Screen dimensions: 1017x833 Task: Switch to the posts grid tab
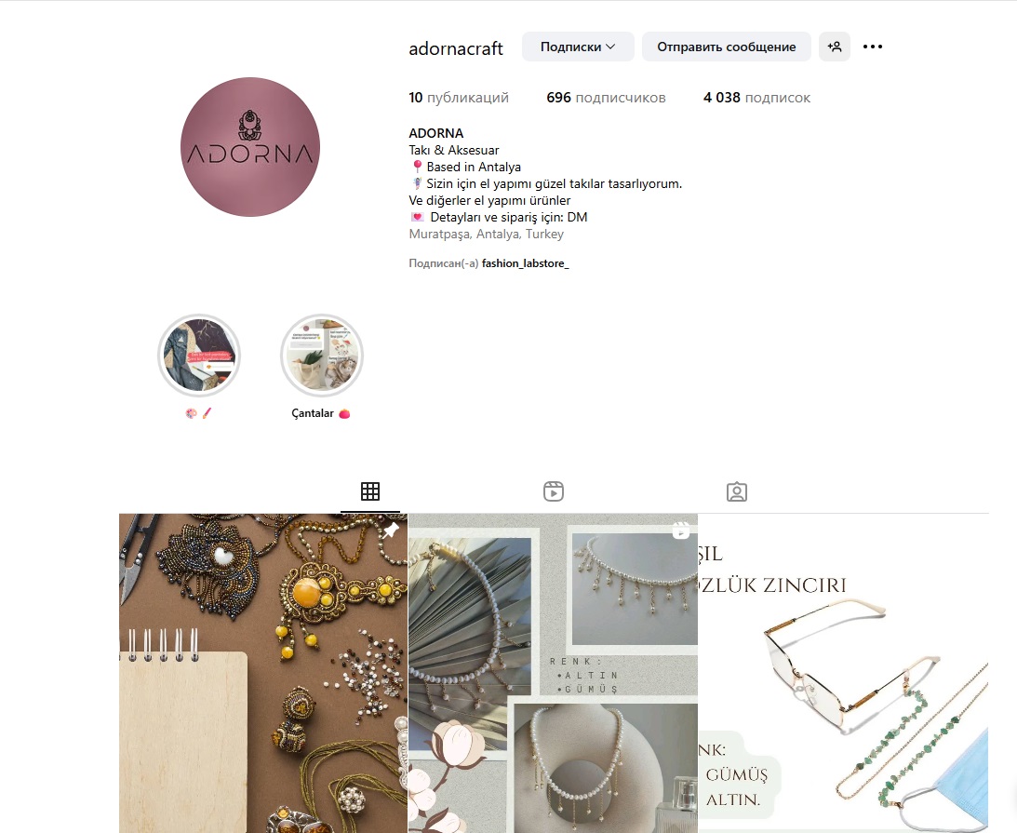[370, 491]
